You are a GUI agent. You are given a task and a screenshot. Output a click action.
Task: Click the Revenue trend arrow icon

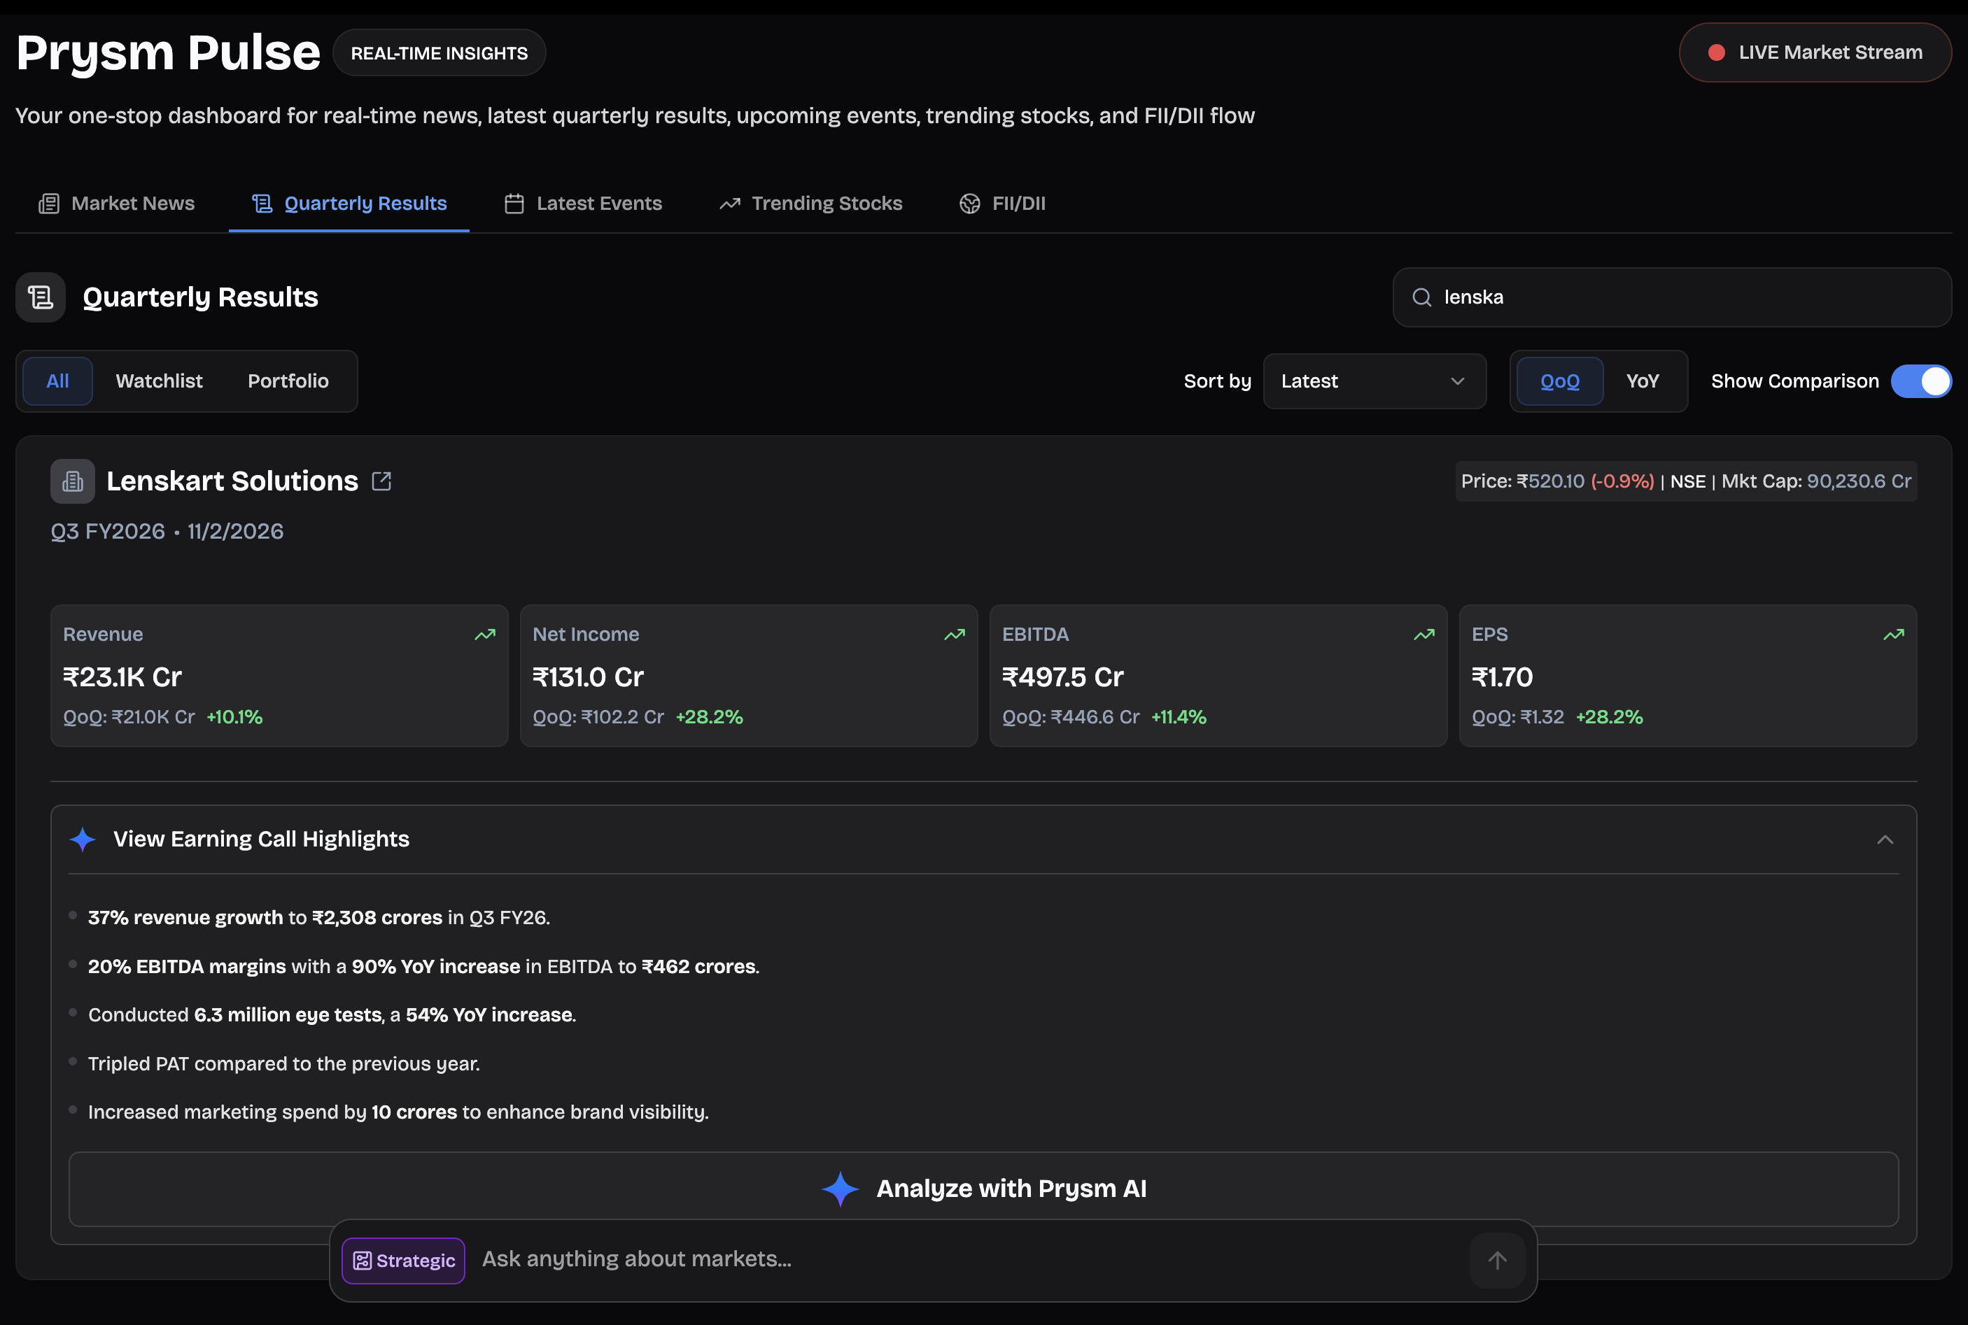click(x=484, y=635)
